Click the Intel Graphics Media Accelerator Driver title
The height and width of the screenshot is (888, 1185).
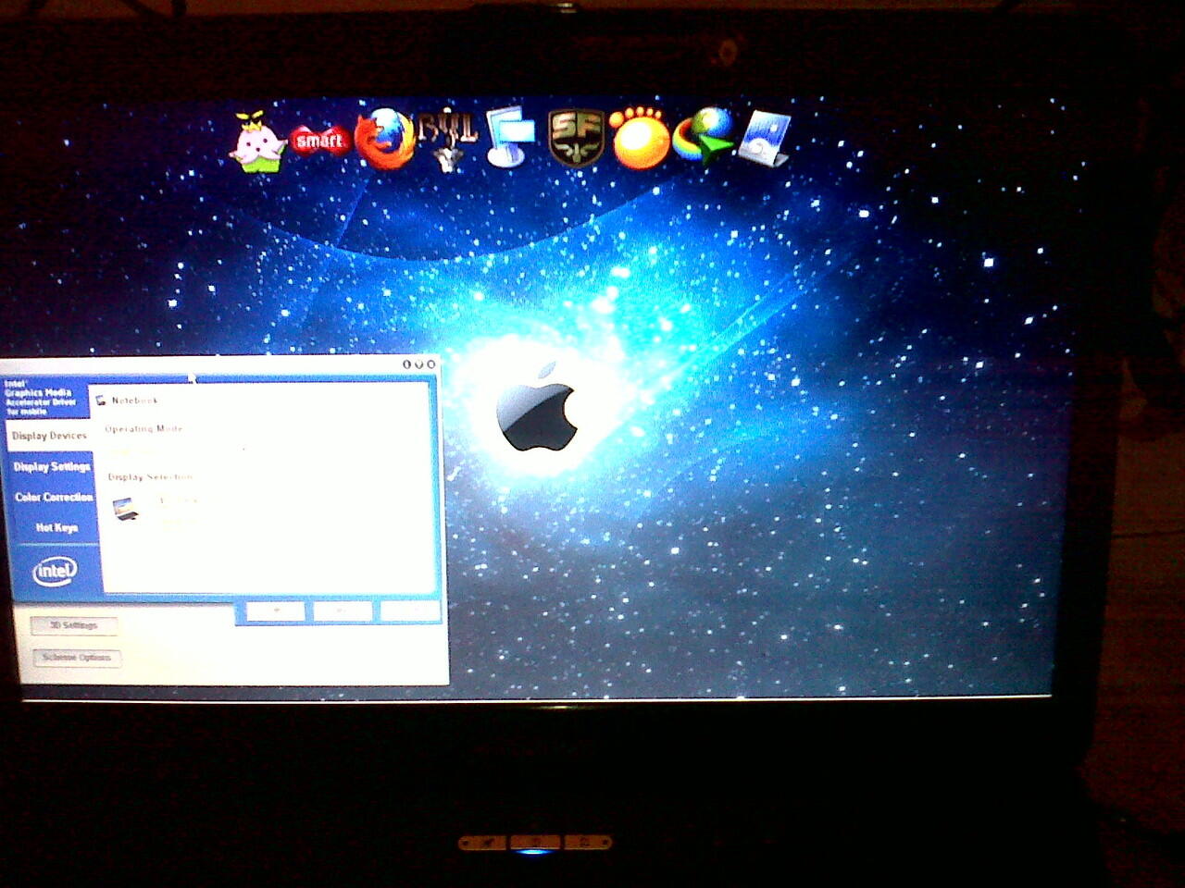click(40, 397)
